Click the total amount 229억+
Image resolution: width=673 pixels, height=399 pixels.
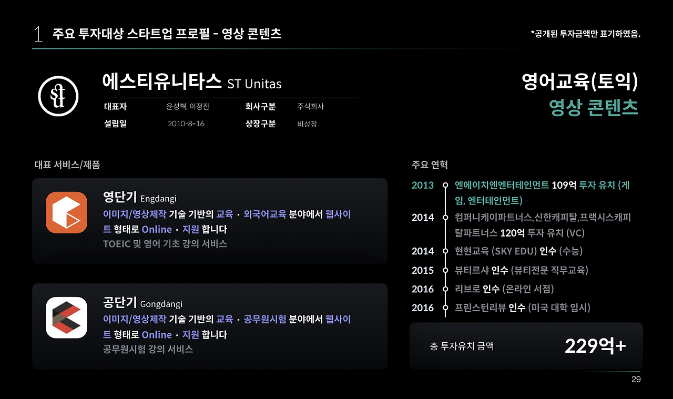point(595,346)
